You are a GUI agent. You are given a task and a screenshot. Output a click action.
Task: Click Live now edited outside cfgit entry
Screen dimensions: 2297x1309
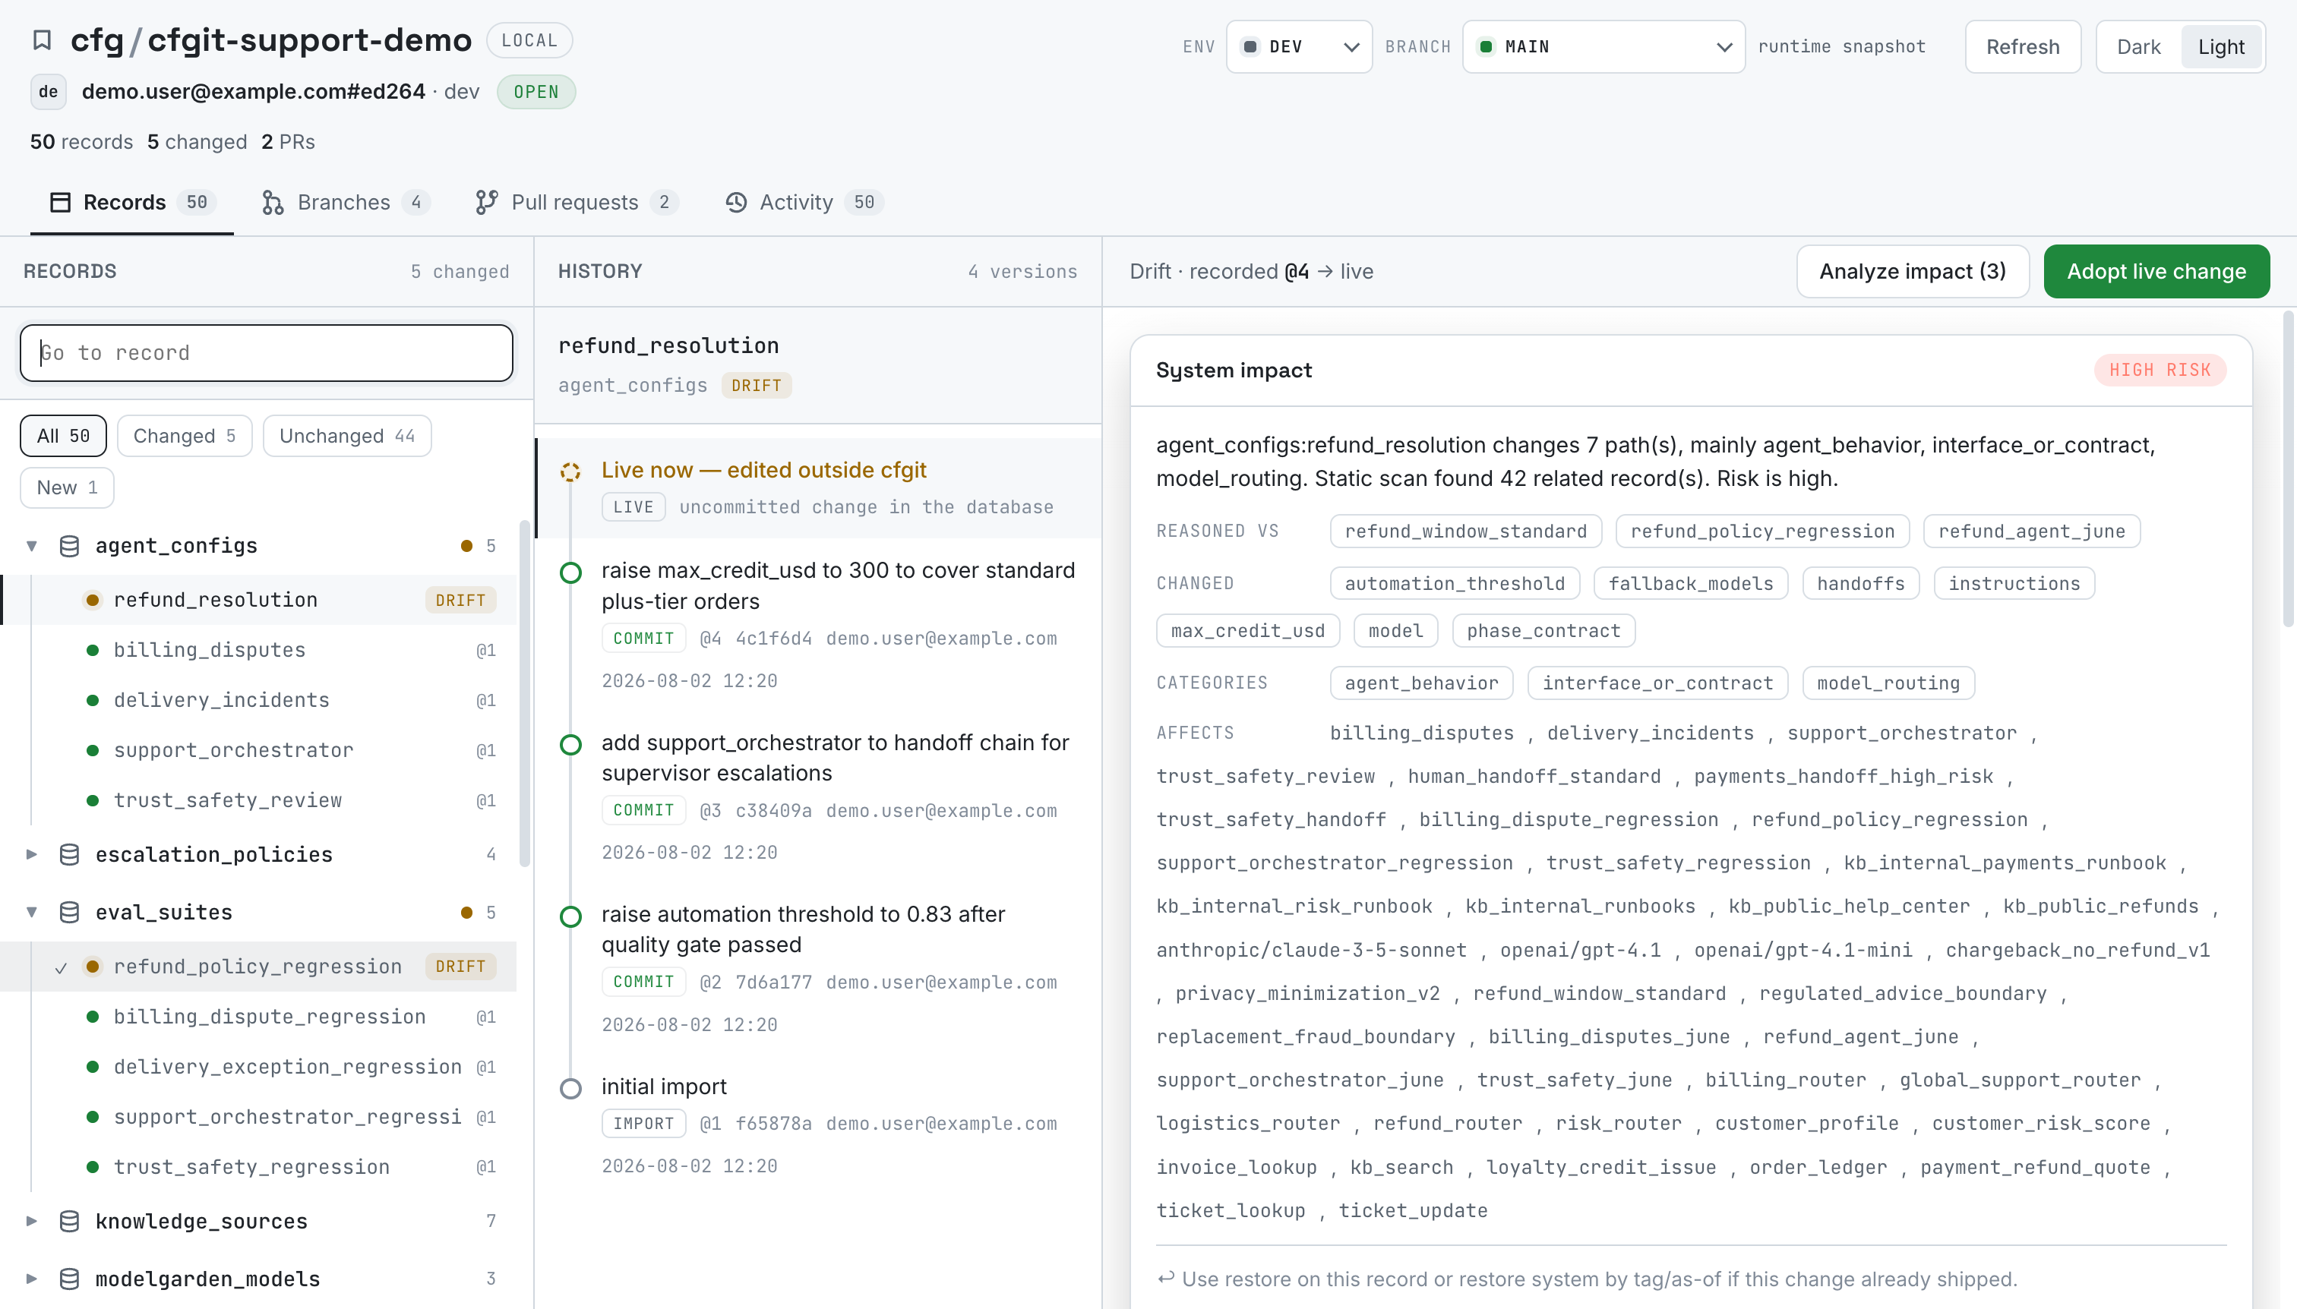pos(818,488)
